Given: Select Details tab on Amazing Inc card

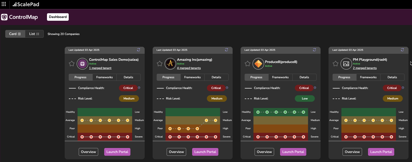Looking at the screenshot, I should click(x=216, y=77).
